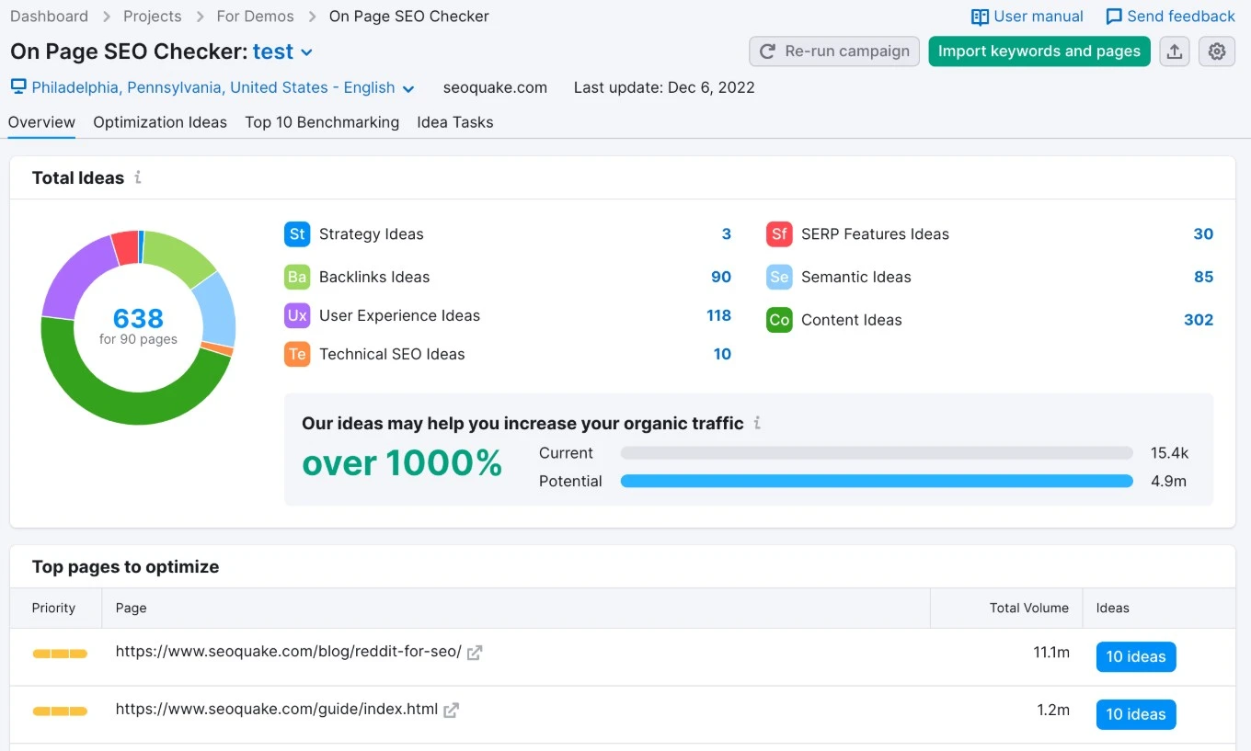Open the Idea Tasks tab
The height and width of the screenshot is (751, 1251).
click(x=455, y=122)
